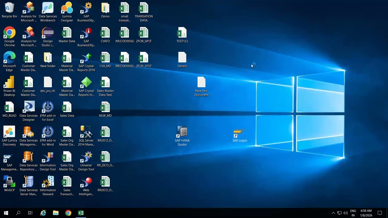Viewport: 388px width, 218px height.
Task: Click the Sales Transacti... Excel file
Action: (x=67, y=186)
